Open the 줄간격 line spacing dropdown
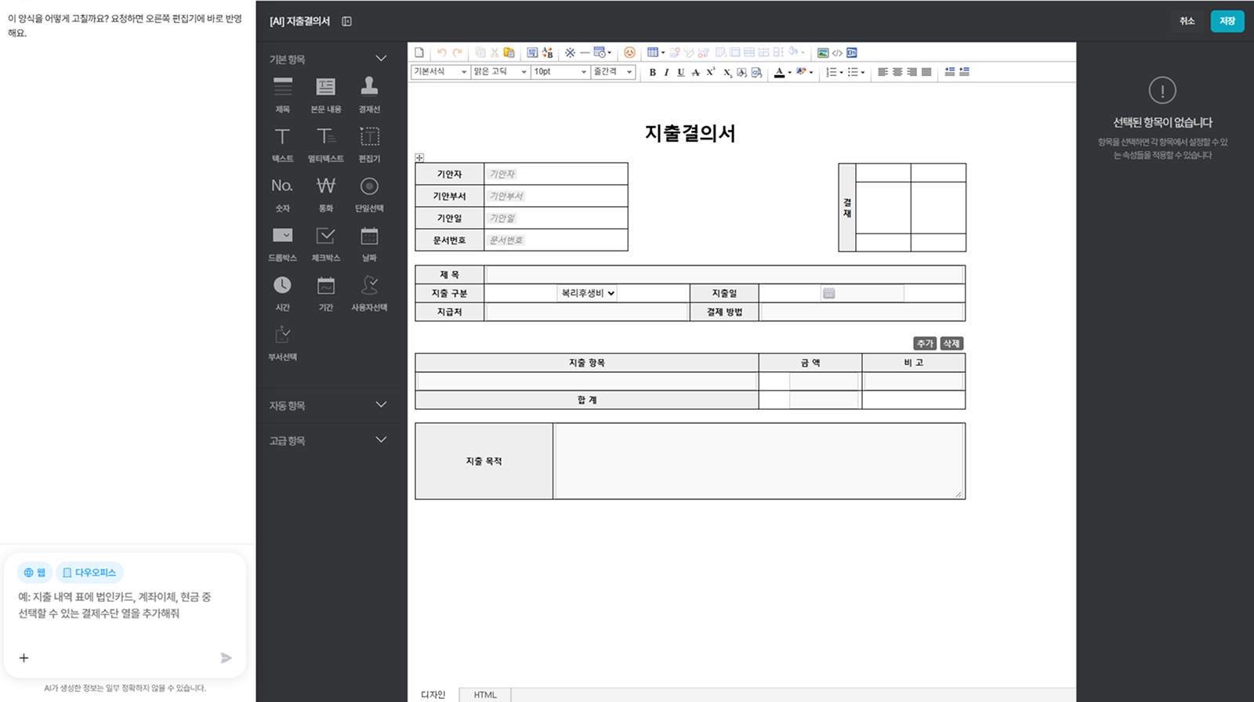The width and height of the screenshot is (1254, 702). click(x=613, y=71)
